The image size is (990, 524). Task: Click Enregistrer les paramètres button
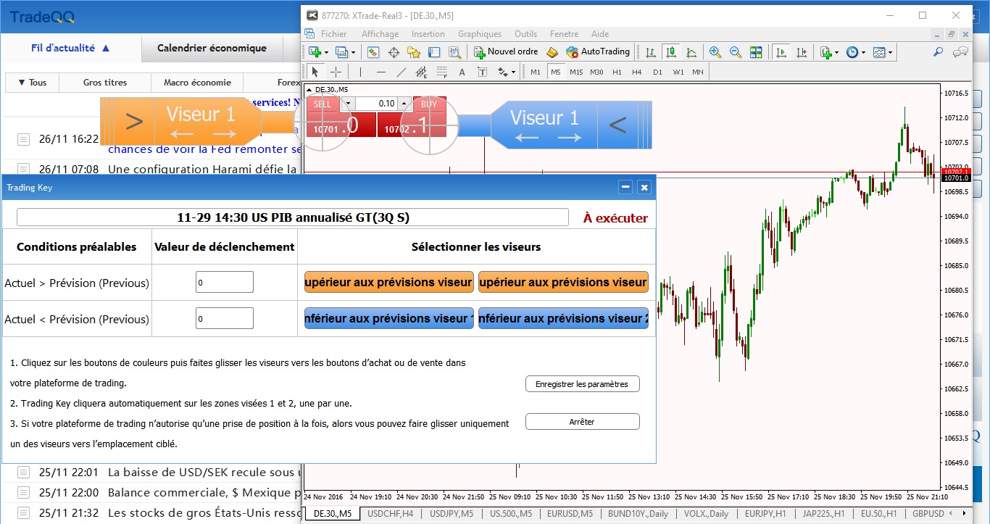coord(582,384)
